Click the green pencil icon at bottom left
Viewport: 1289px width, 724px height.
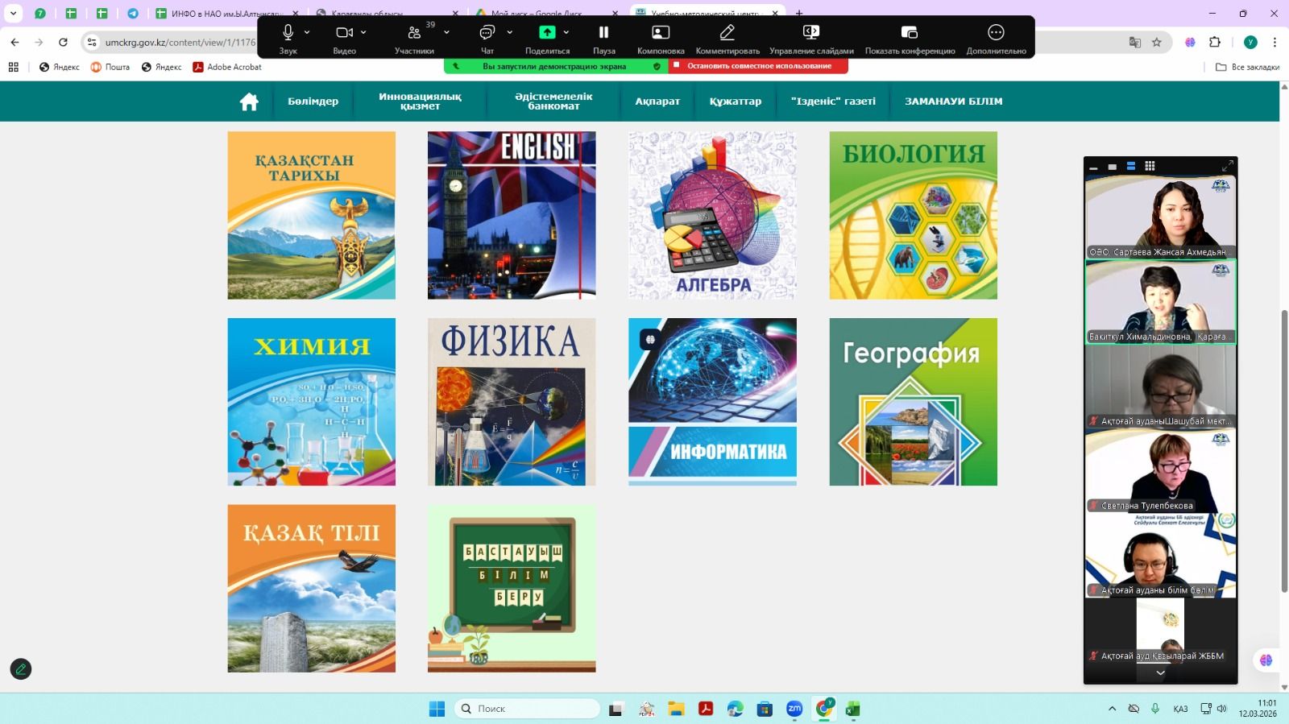click(21, 669)
